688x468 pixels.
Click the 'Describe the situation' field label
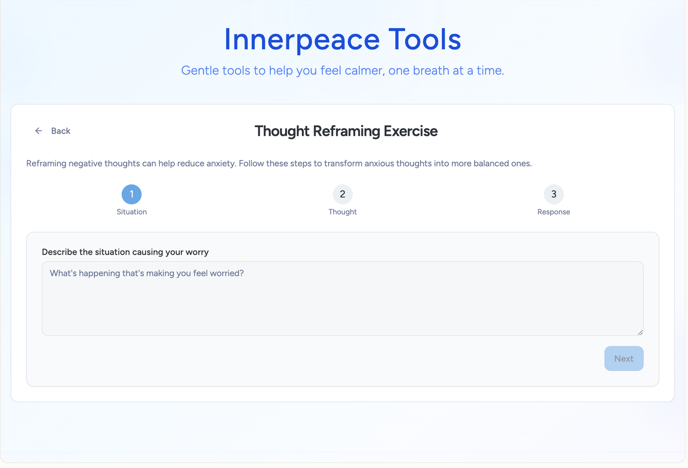coord(125,252)
